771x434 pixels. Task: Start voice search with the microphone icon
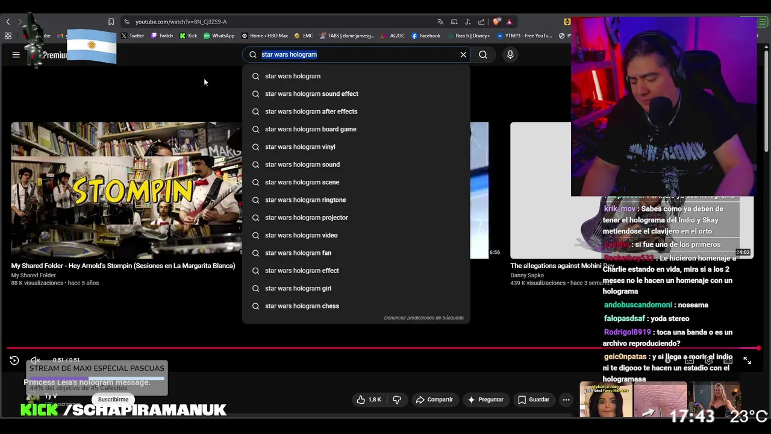click(x=510, y=55)
